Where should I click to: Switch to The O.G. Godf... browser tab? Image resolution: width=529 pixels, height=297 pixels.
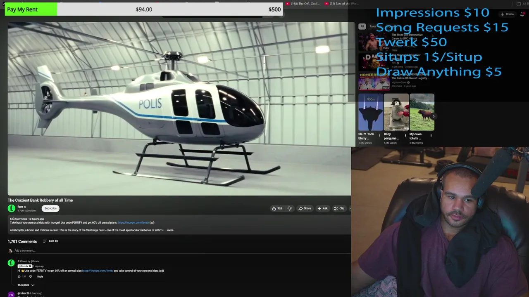(x=303, y=4)
